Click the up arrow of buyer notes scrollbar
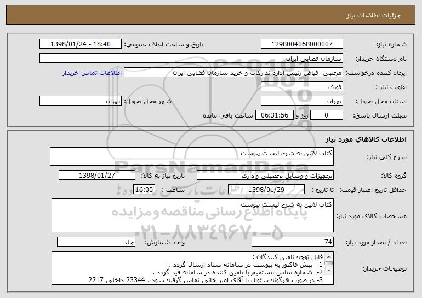This screenshot has height=298, width=422. (328, 256)
